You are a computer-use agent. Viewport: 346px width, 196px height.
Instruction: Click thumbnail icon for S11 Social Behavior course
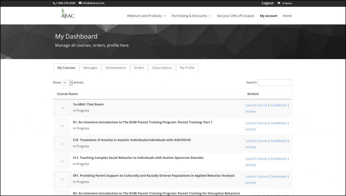[62, 162]
